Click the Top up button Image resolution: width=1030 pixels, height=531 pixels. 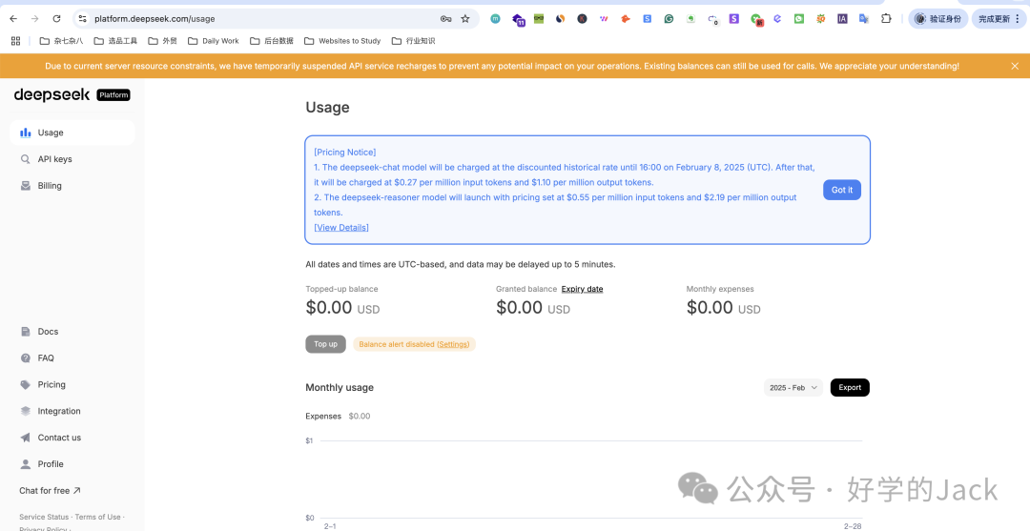[325, 344]
